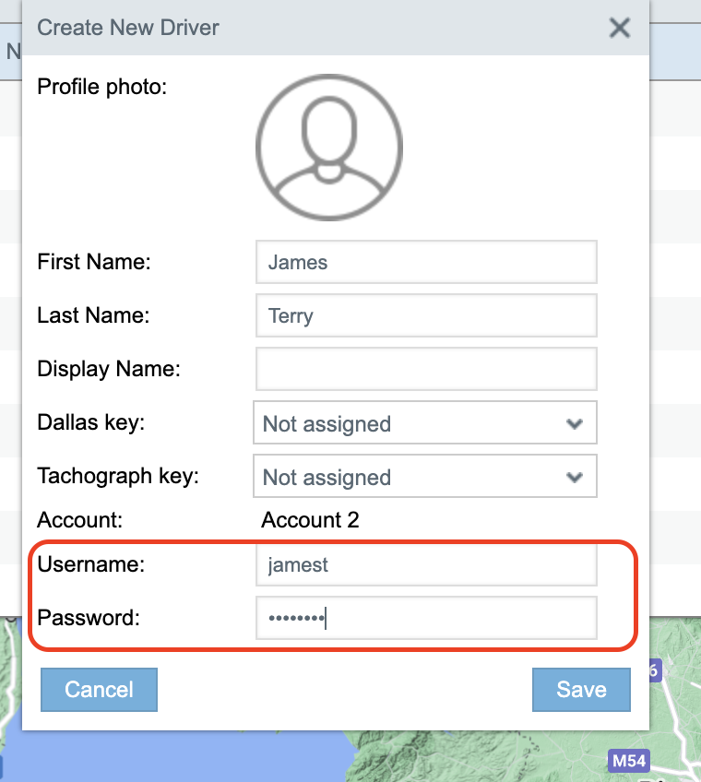Click the Tachograph key chevron arrow
This screenshot has width=701, height=782.
575,478
